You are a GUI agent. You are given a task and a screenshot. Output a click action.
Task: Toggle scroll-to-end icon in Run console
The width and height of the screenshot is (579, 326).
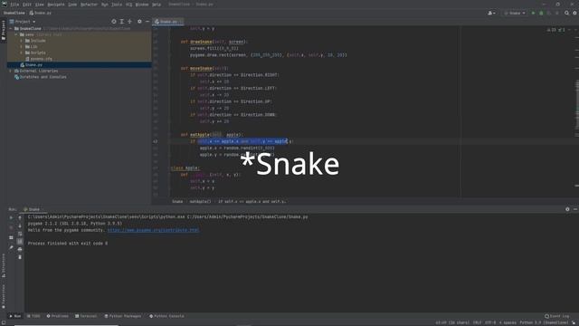20,242
